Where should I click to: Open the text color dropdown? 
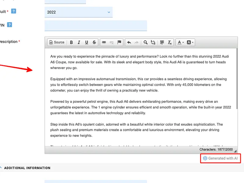click(181, 42)
